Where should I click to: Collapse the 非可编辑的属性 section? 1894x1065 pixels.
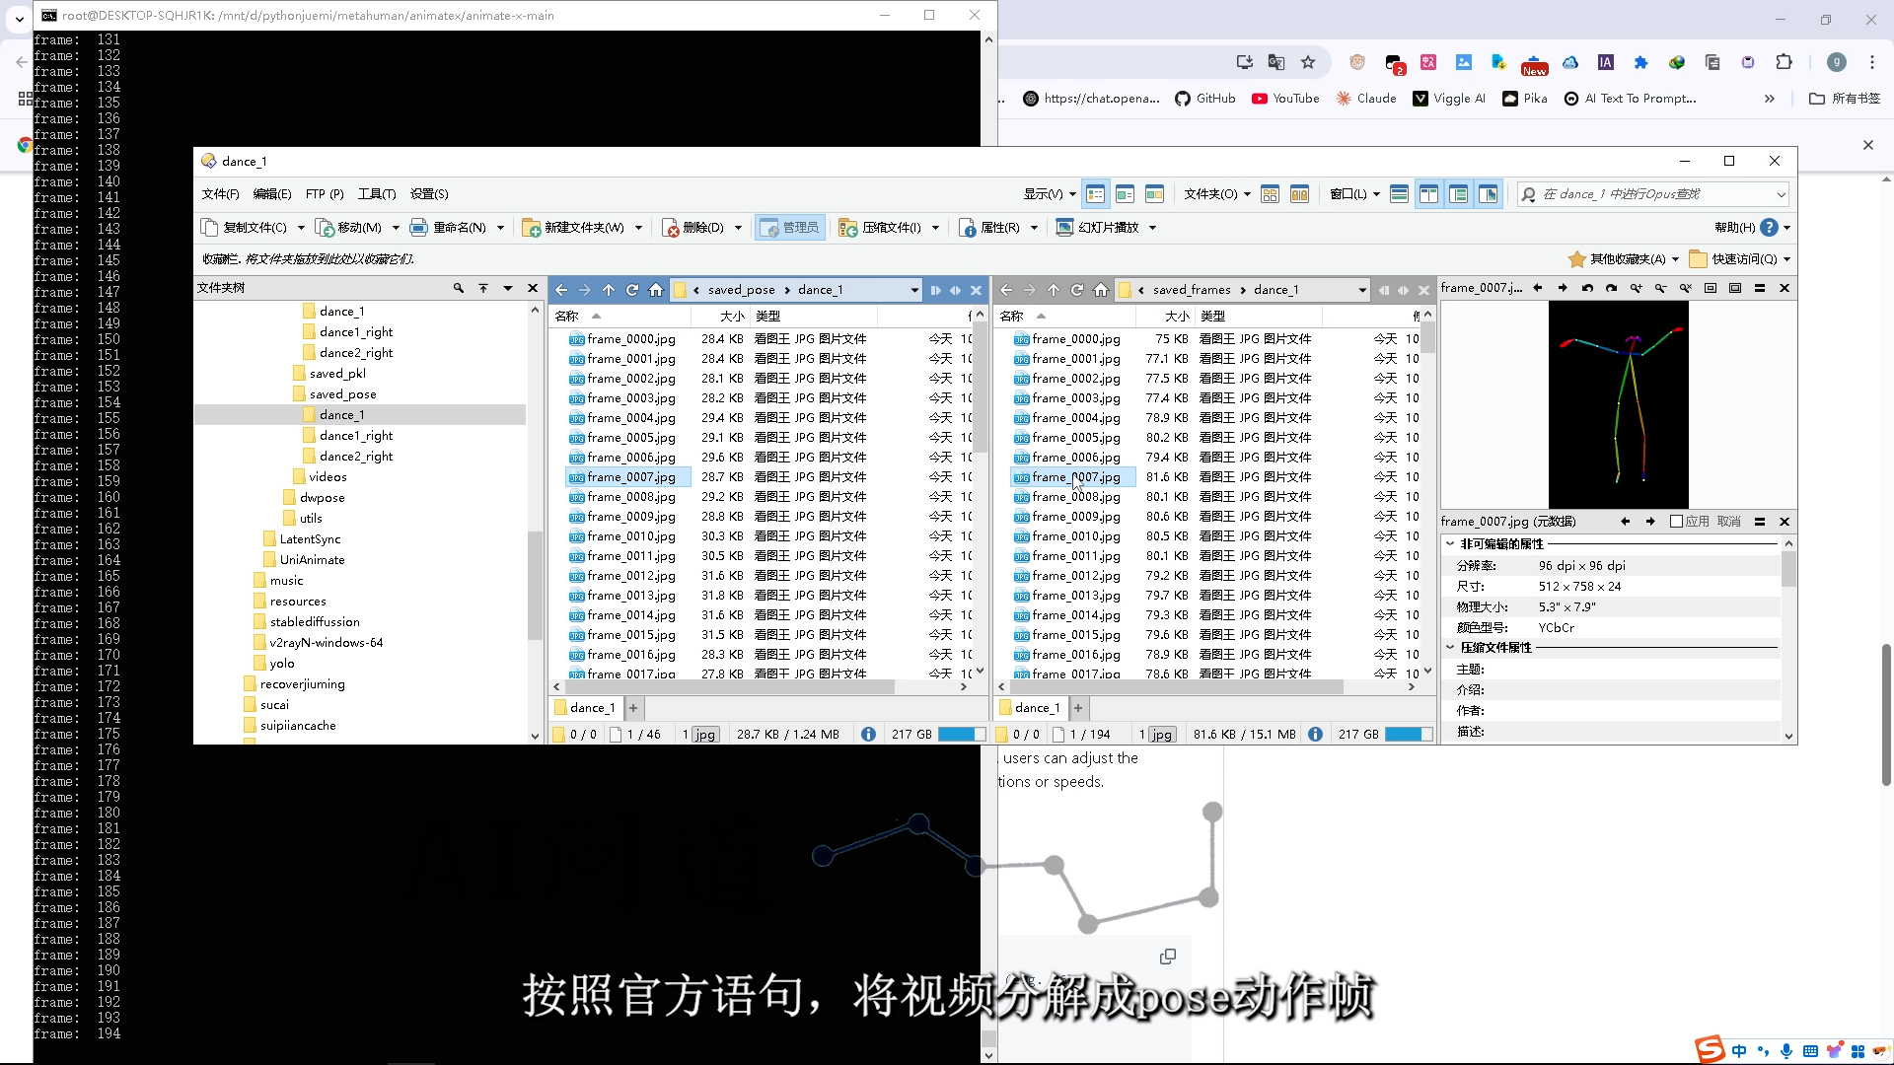click(1450, 544)
